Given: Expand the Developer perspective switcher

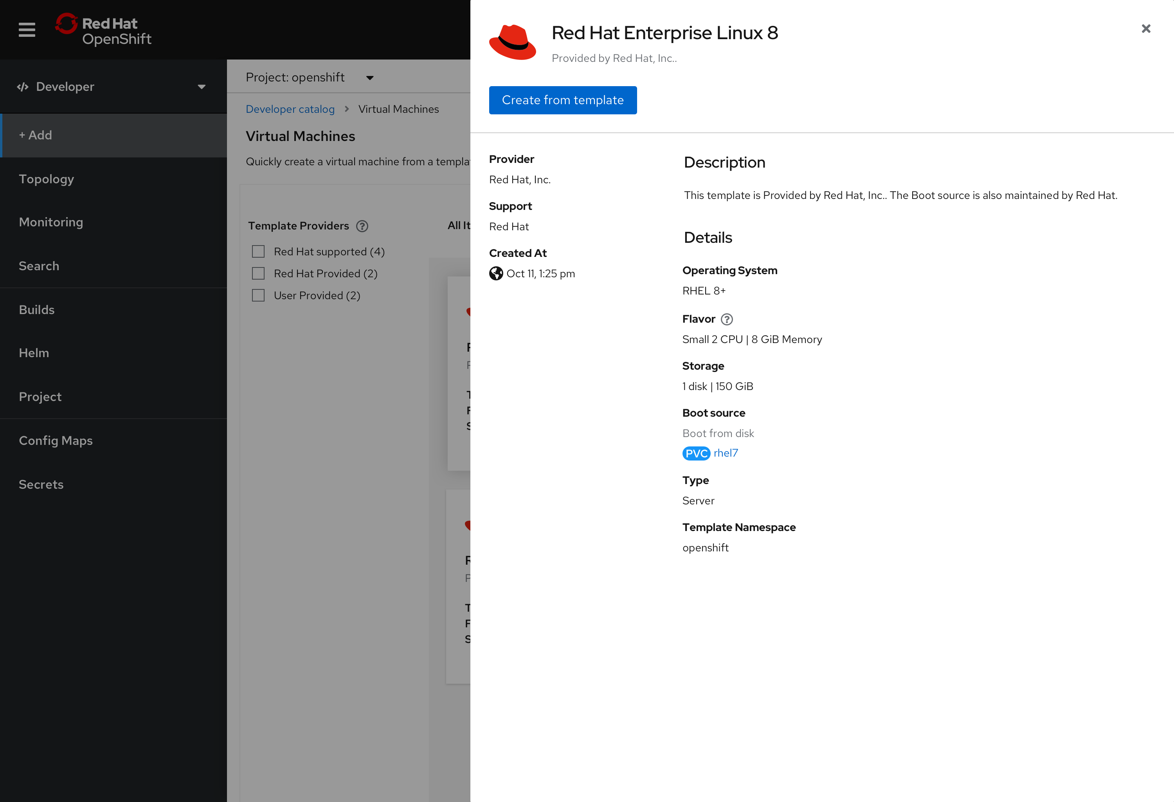Looking at the screenshot, I should coord(113,87).
